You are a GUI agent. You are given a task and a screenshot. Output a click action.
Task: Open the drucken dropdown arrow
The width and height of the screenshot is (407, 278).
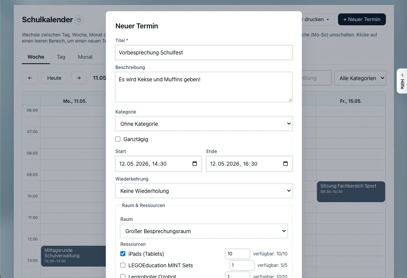(x=328, y=20)
